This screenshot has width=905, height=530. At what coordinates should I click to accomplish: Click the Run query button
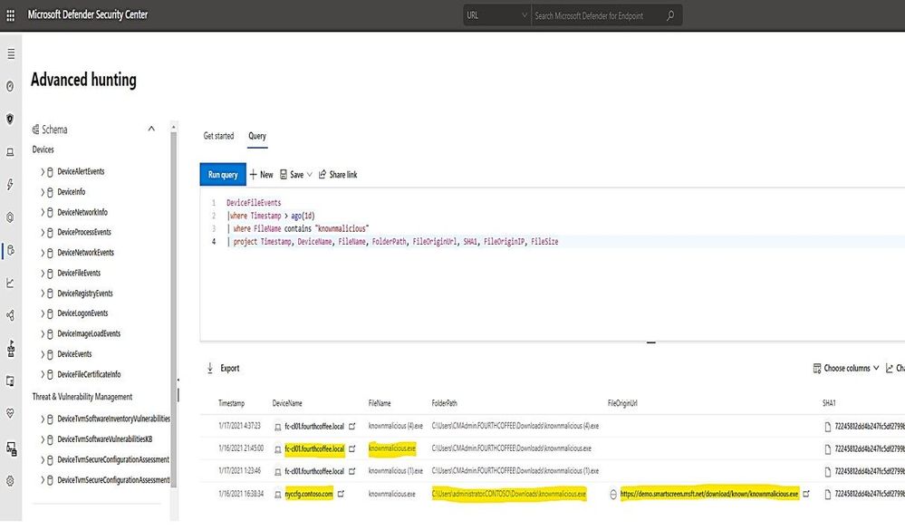[223, 174]
